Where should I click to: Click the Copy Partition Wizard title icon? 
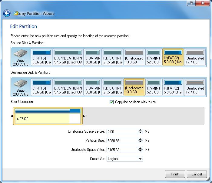pos(15,13)
